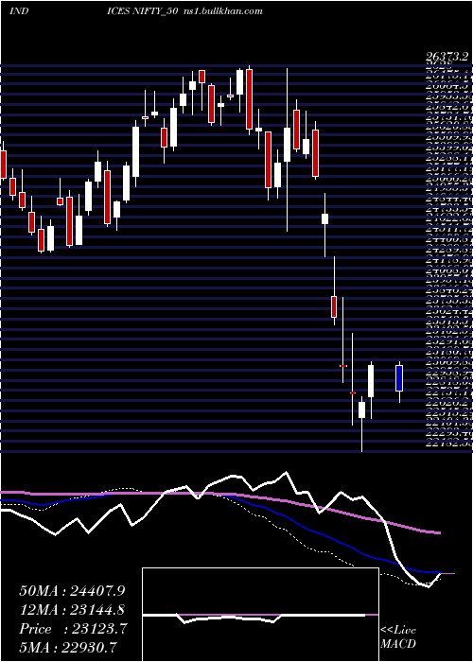Click the 5MA : 22930.7 readout

tap(68, 648)
